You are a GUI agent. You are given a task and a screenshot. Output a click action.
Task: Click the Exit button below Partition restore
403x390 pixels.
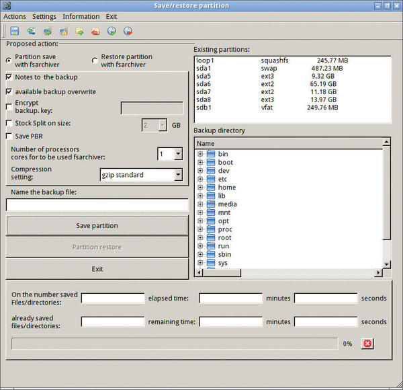pos(97,269)
